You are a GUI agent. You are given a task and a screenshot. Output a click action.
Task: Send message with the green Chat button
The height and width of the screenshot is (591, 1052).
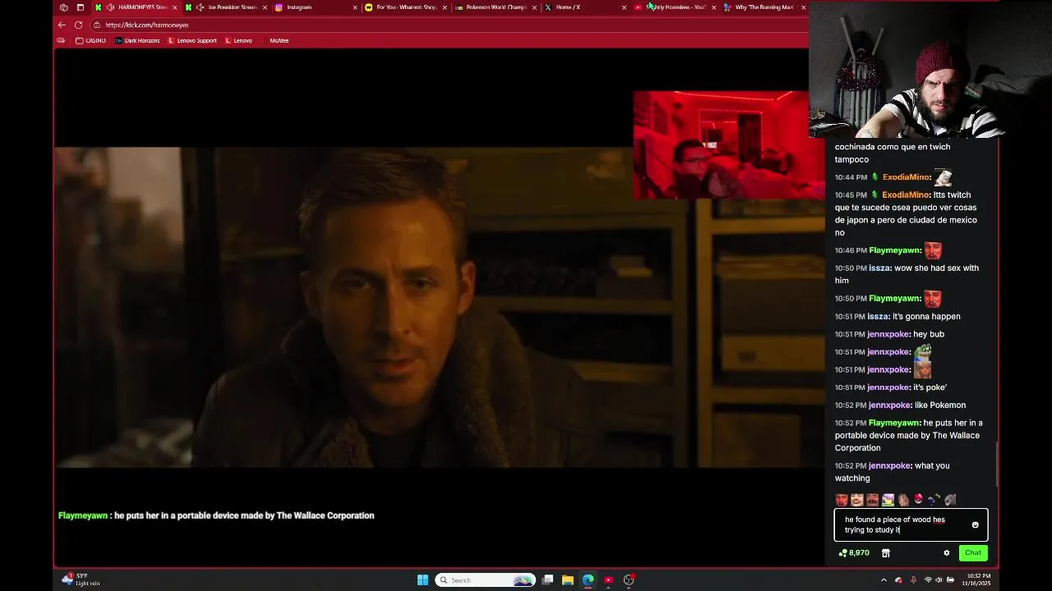973,553
